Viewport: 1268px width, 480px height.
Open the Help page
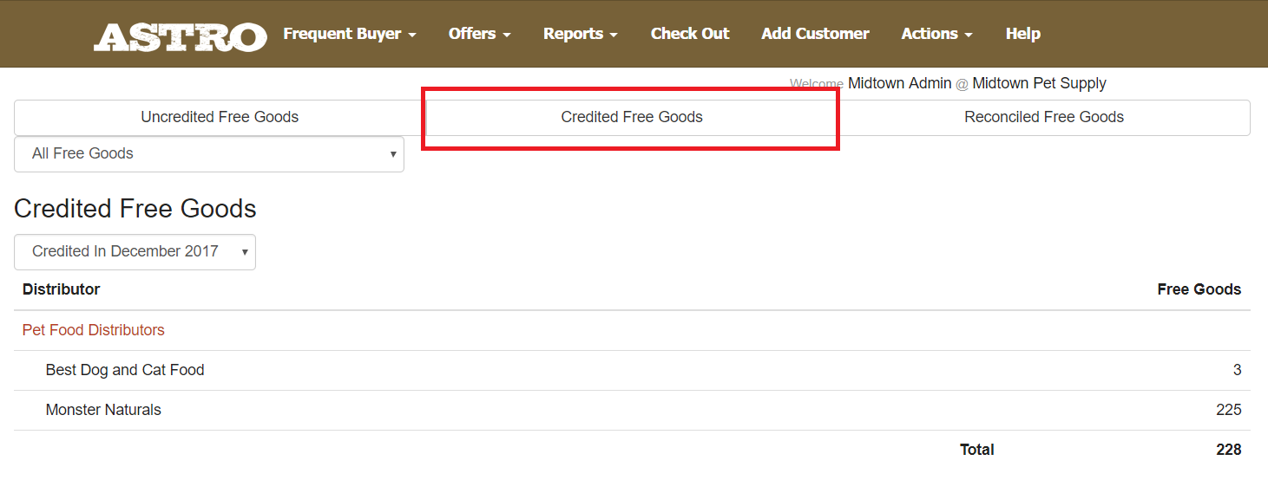pos(1022,34)
